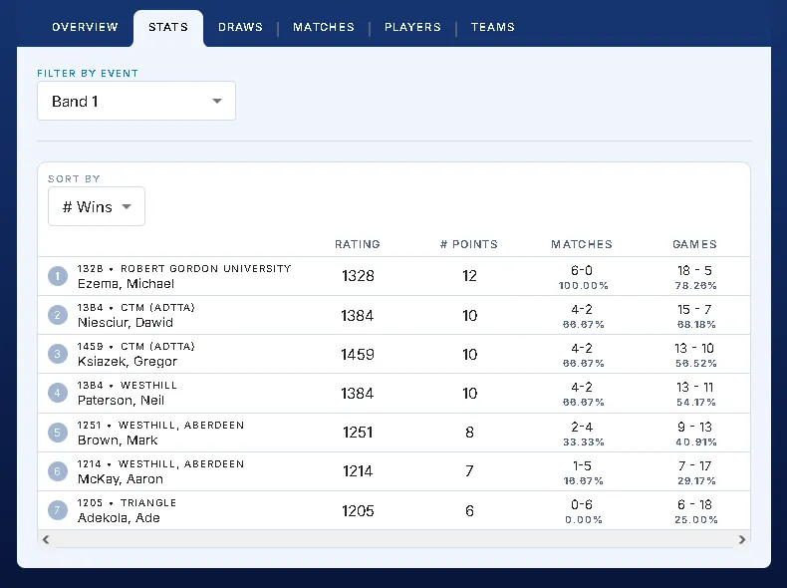Image resolution: width=787 pixels, height=588 pixels.
Task: Click the 1214 rating value
Action: click(x=358, y=471)
